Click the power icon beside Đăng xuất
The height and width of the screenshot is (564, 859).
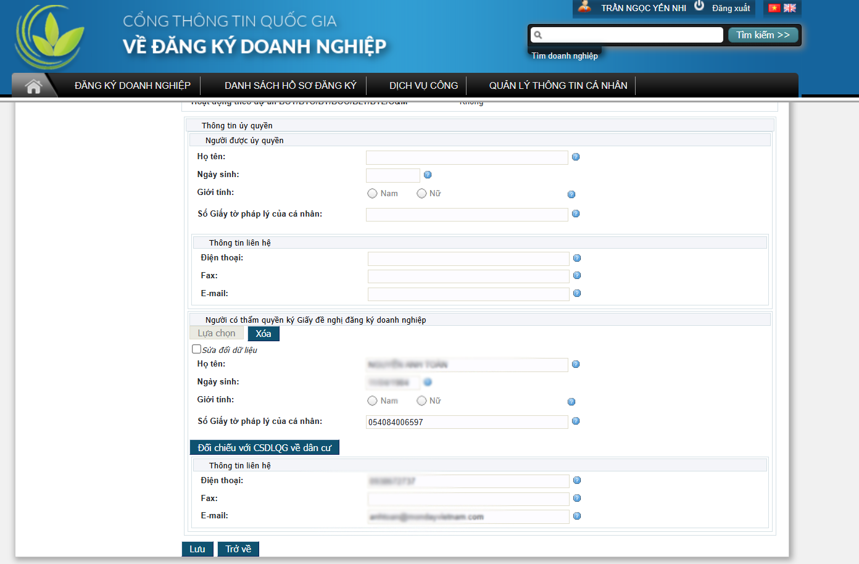[699, 6]
